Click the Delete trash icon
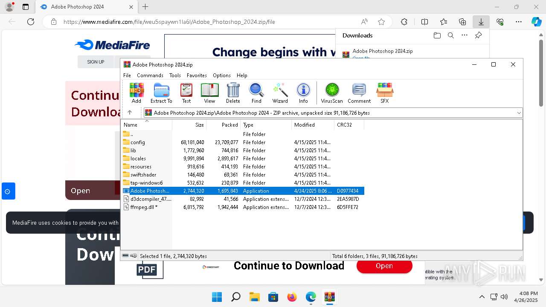Viewport: 546px width, 307px height. pyautogui.click(x=233, y=93)
